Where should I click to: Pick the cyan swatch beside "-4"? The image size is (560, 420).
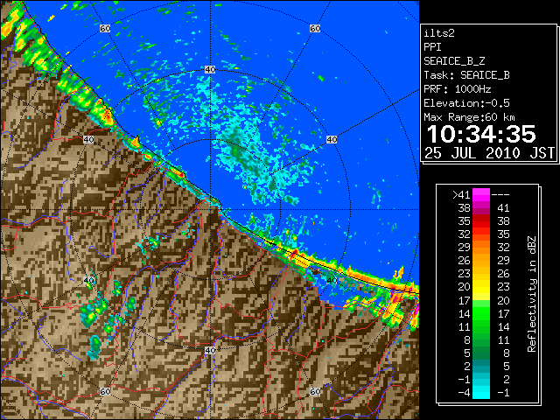pos(481,393)
